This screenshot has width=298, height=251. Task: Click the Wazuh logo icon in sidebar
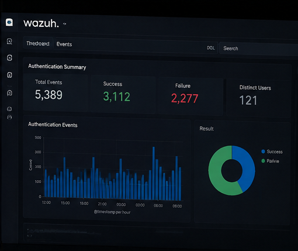[9, 22]
